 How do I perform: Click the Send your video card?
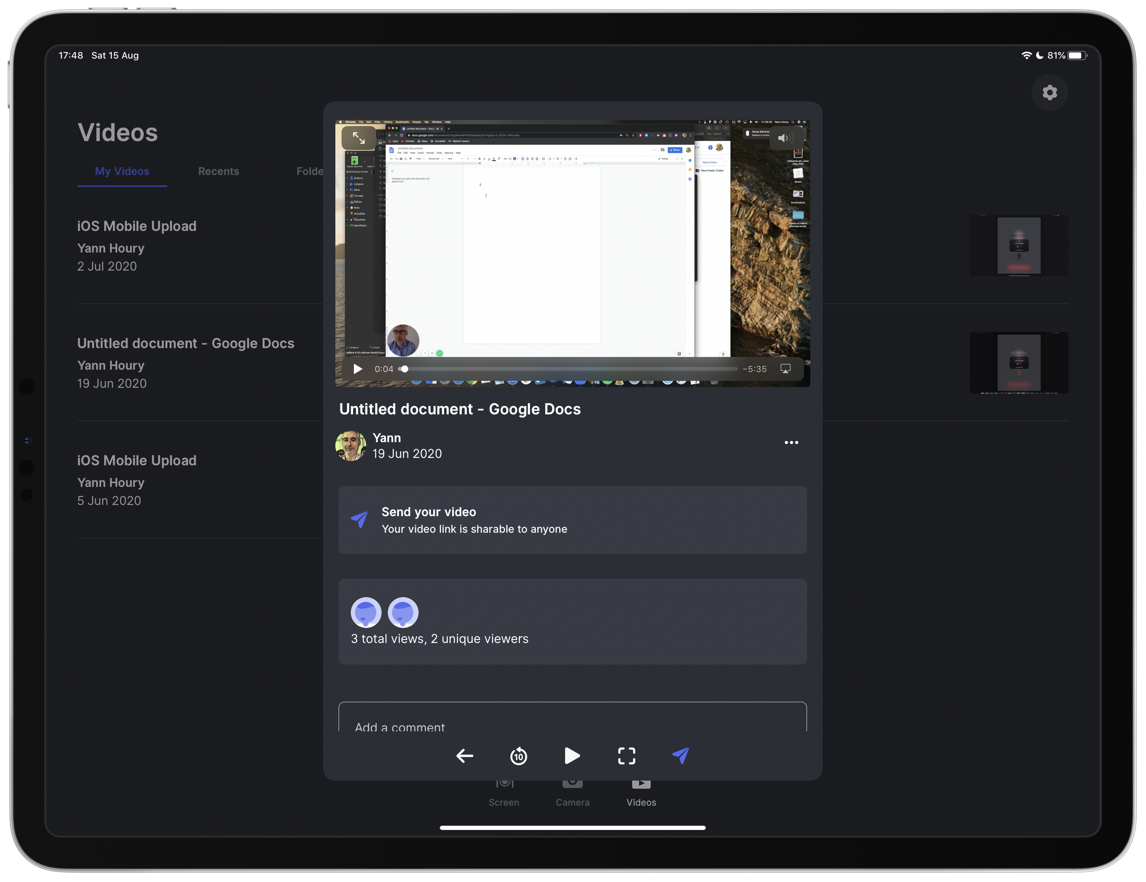point(572,519)
